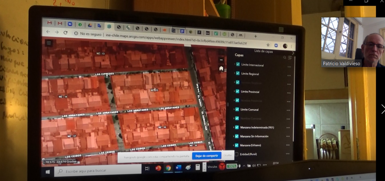The image size is (385, 181).
Task: Uncheck the Manzana (Urbano) layer
Action: pos(237,145)
